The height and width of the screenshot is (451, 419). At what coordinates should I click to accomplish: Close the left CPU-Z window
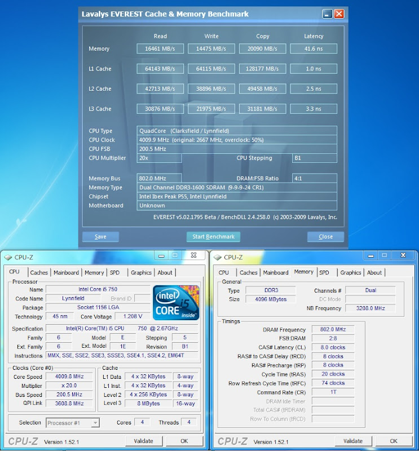click(193, 255)
